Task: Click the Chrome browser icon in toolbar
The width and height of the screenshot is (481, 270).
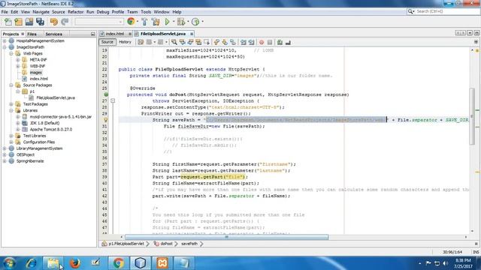Action: [131, 22]
